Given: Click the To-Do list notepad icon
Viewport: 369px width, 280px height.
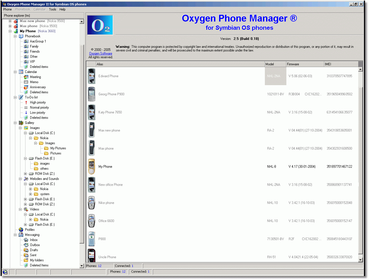Looking at the screenshot, I should pyautogui.click(x=21, y=97).
